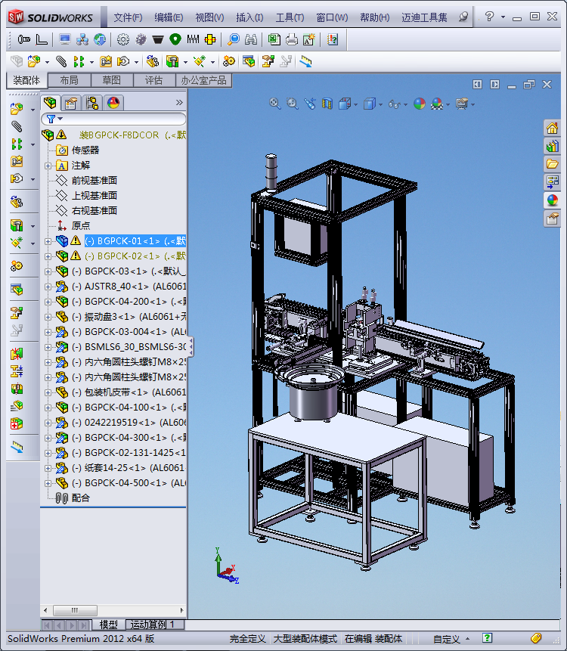Select the 0242219519<1> component
567x651 pixels.
pyautogui.click(x=129, y=422)
